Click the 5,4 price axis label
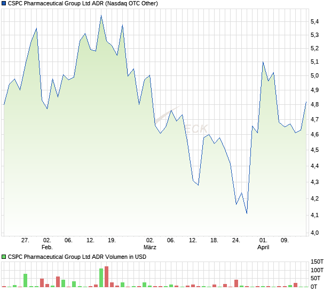 pos(314,21)
